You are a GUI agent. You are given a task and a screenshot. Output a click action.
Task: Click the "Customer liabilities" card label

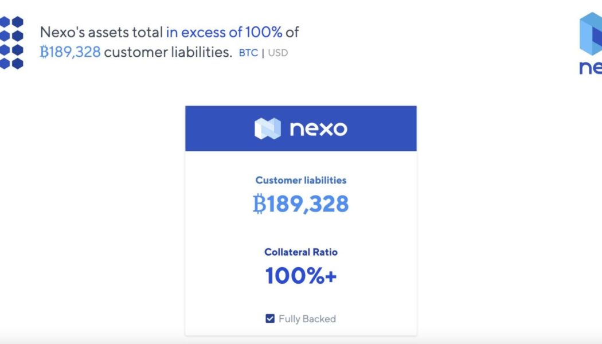click(x=301, y=180)
